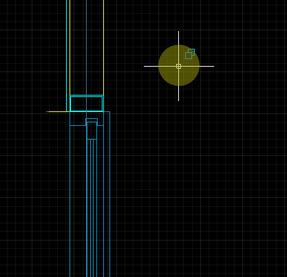
Task: Pick the leftmost bright cyan vertical line
Action: tap(66, 56)
